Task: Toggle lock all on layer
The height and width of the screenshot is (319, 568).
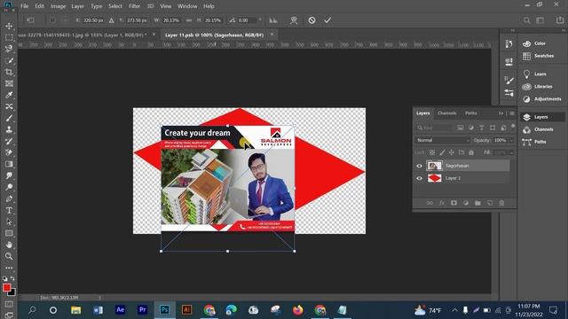Action: 471,152
